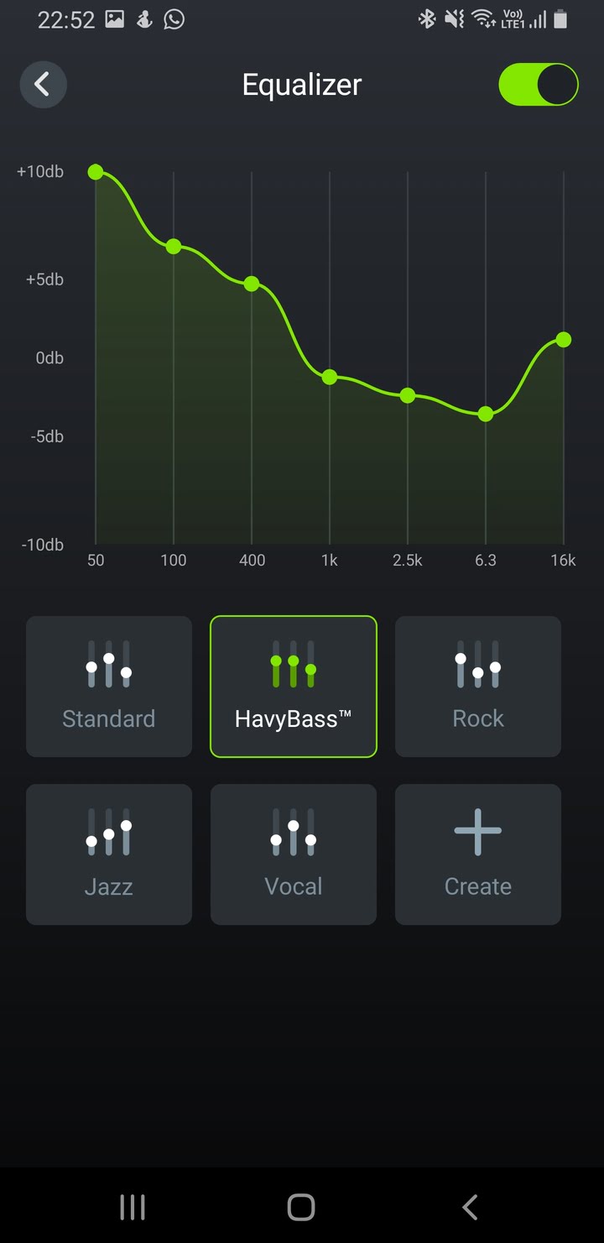Tap the Android navigation back button

coord(470,1207)
